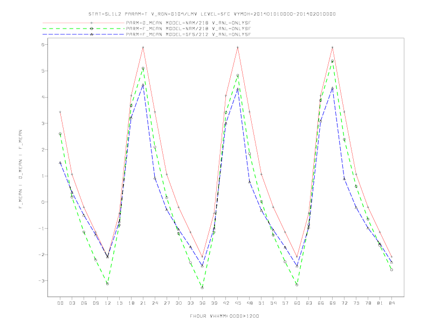Click x-axis tick label 18
Image resolution: width=427 pixels, height=330 pixels.
131,303
